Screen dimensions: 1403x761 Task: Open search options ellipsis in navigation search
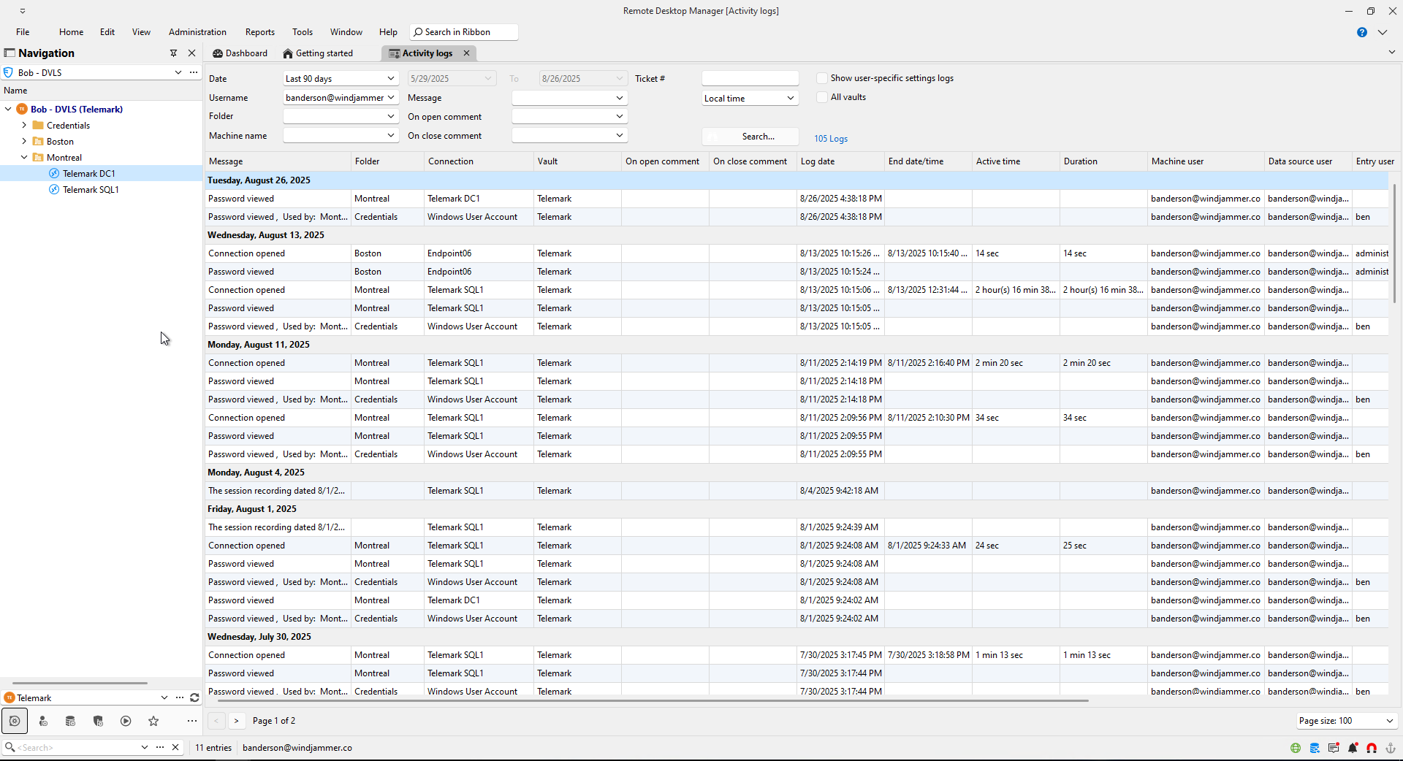159,747
